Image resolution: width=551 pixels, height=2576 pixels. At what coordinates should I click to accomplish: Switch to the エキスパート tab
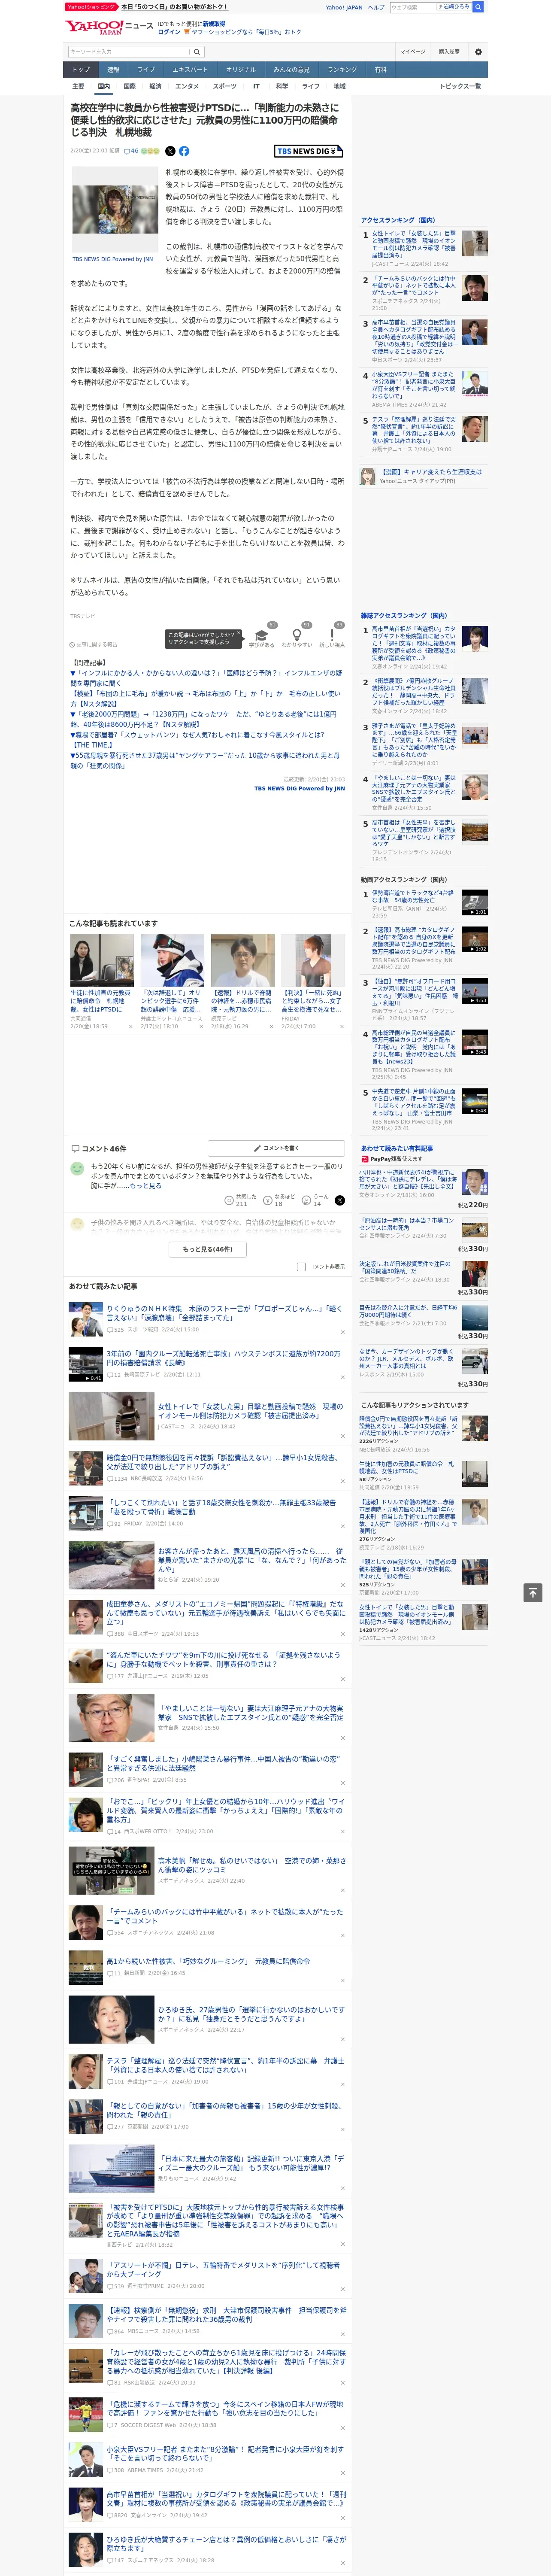click(x=190, y=69)
